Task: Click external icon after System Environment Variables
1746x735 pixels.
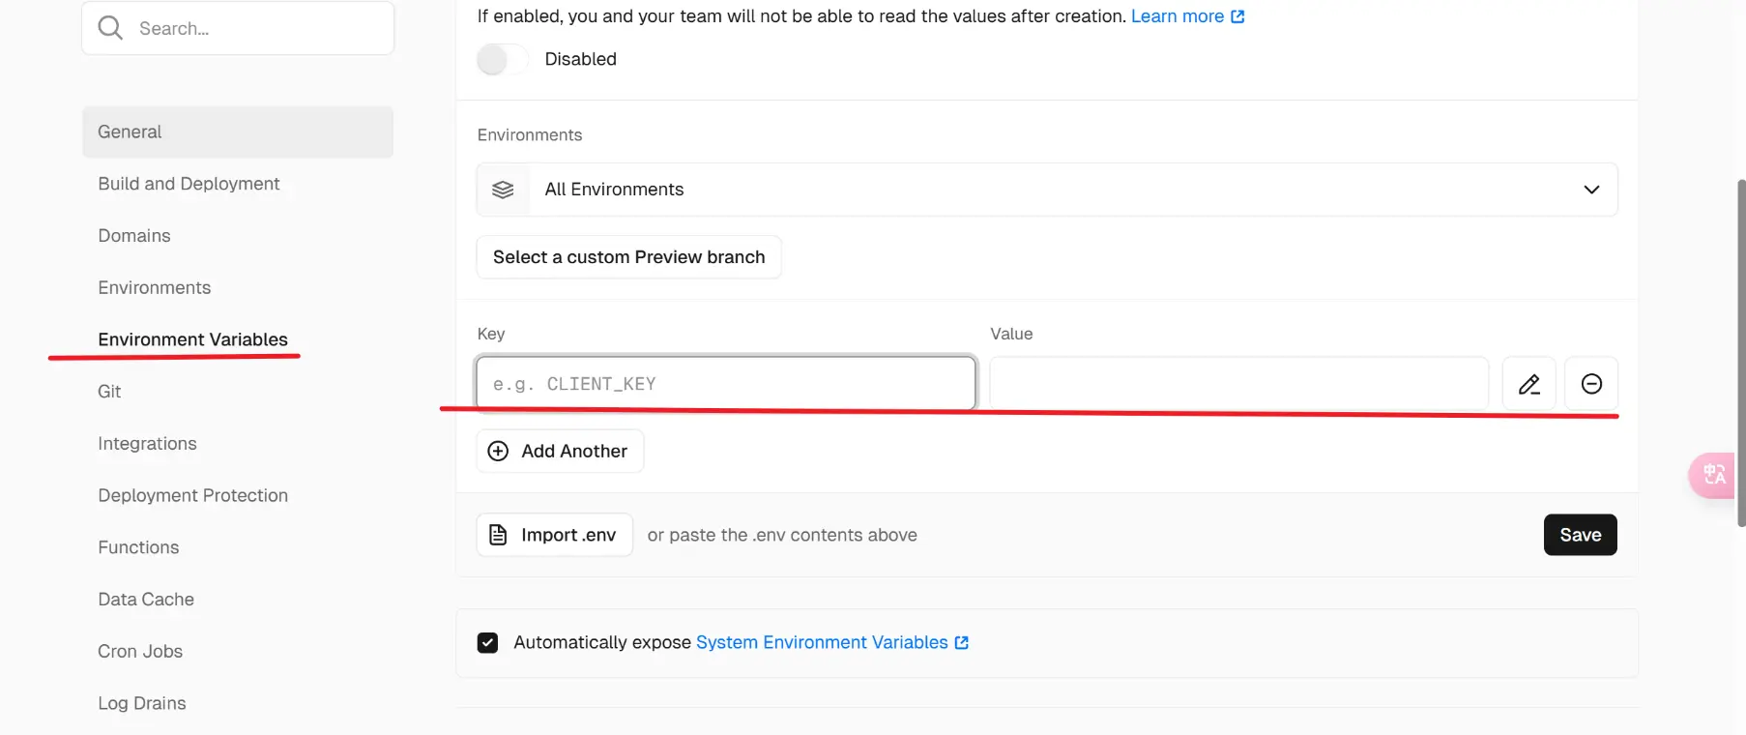Action: (961, 642)
